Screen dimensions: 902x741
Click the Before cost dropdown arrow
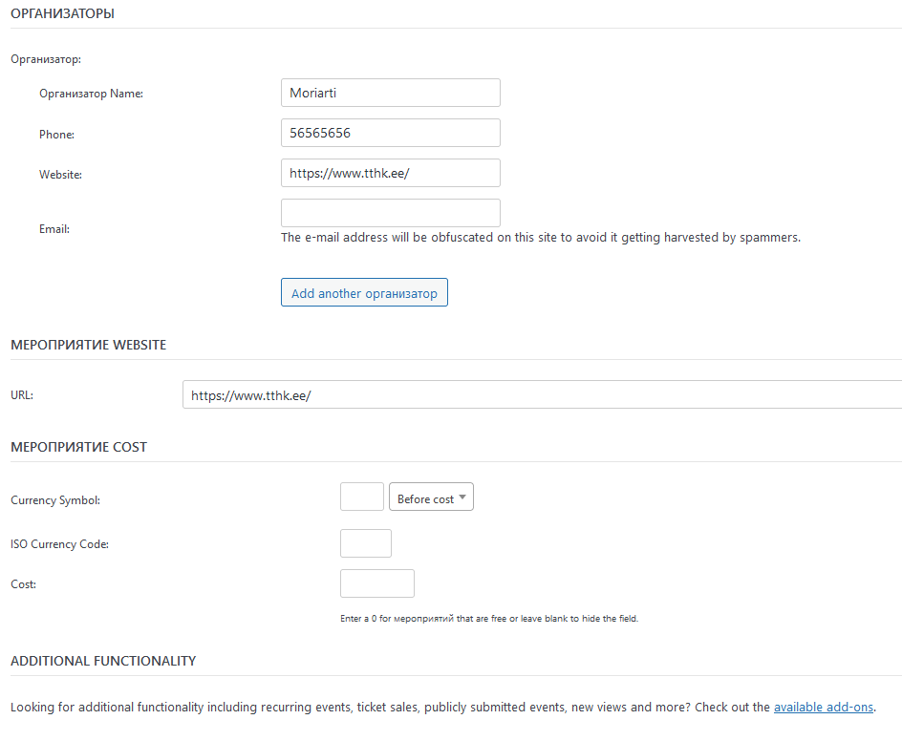[x=462, y=498]
